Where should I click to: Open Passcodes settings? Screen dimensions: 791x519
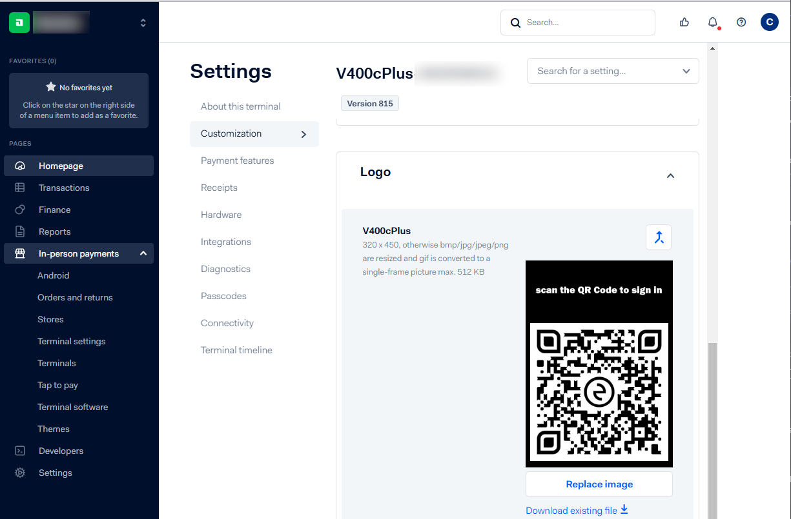point(223,296)
